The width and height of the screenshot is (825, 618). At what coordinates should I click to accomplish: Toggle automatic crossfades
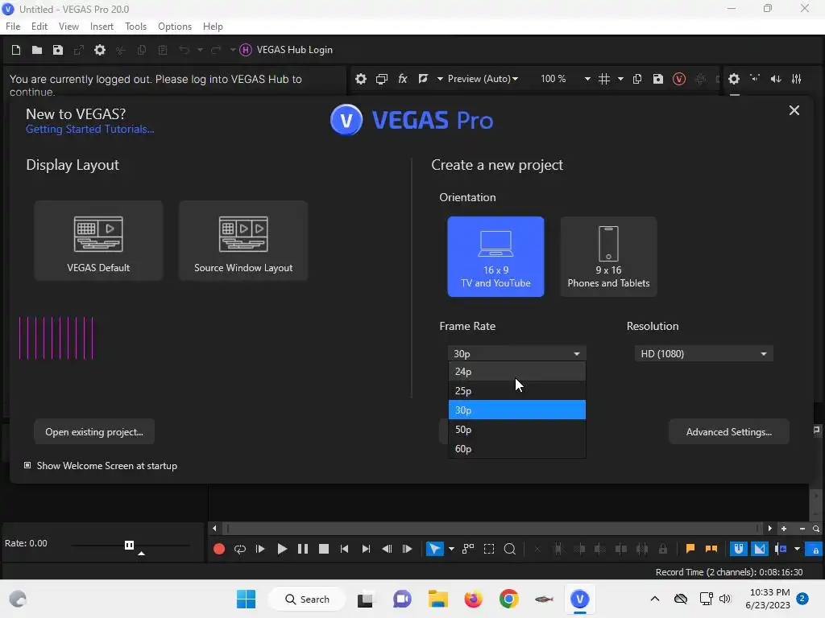760,549
